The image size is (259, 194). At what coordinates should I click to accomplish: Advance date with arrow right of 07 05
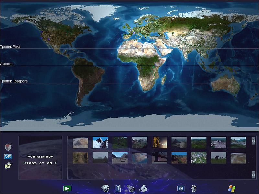(56, 163)
